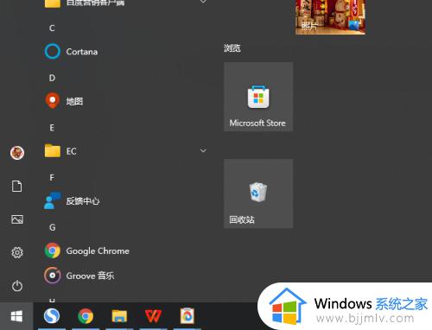Open Cortana from the app list

pyautogui.click(x=124, y=52)
